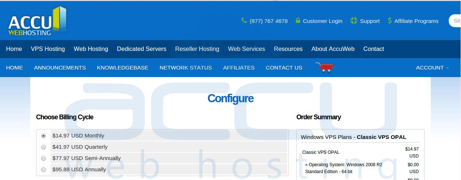Select the $41.97 USD Quarterly billing option
461x180 pixels.
tap(44, 147)
